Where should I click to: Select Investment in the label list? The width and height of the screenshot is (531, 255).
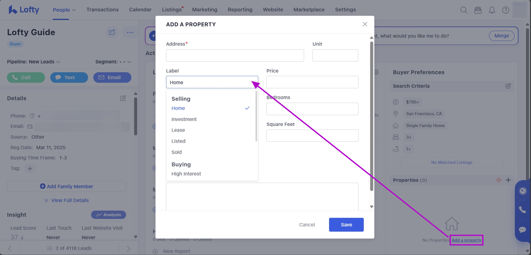pos(184,119)
